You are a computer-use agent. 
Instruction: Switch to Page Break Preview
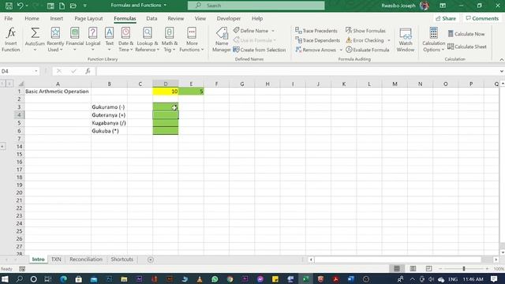[x=428, y=268]
